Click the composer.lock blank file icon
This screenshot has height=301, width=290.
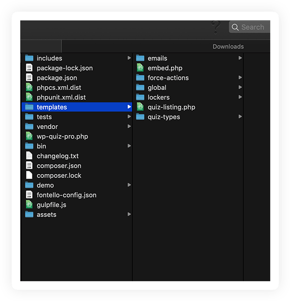(x=29, y=175)
